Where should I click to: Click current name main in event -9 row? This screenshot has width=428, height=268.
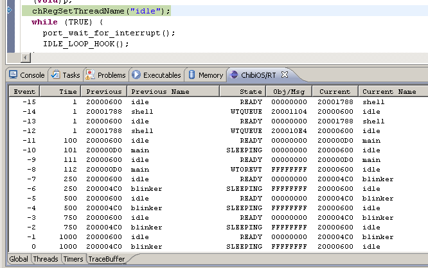[x=371, y=159]
